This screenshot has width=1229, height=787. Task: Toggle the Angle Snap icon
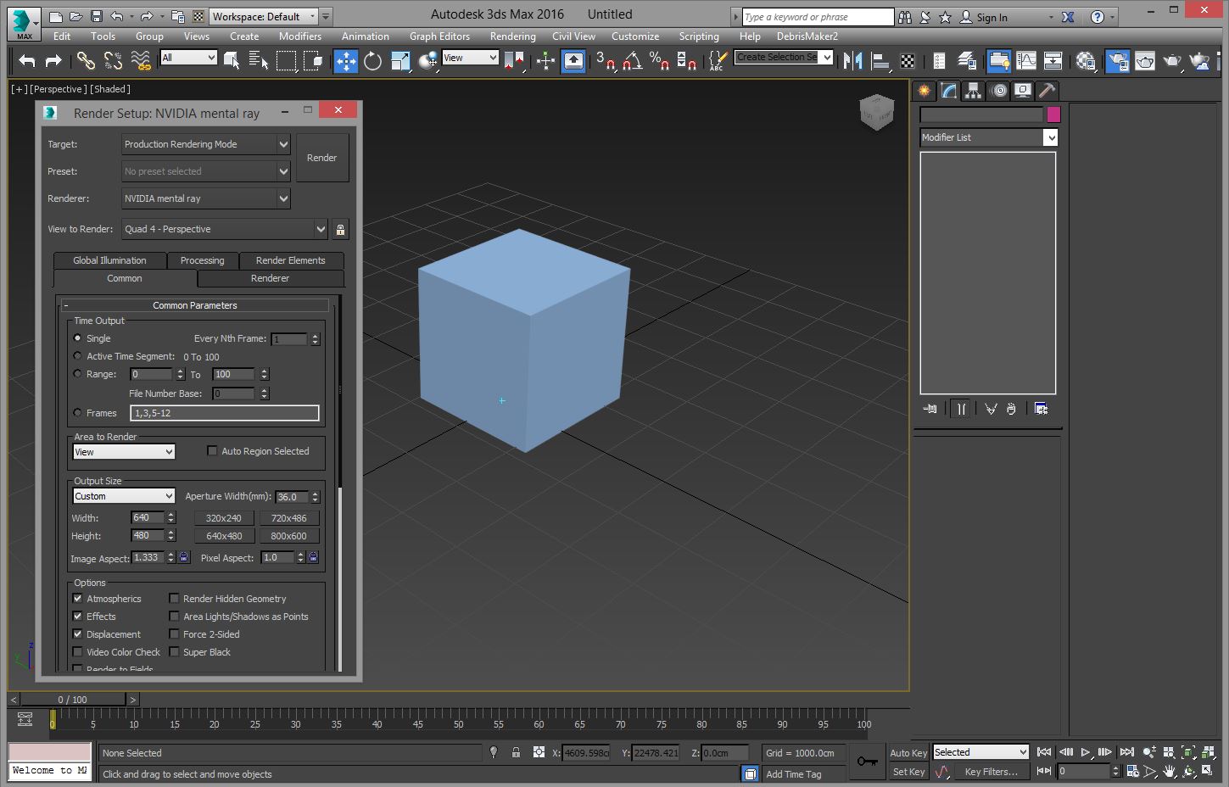[x=632, y=60]
